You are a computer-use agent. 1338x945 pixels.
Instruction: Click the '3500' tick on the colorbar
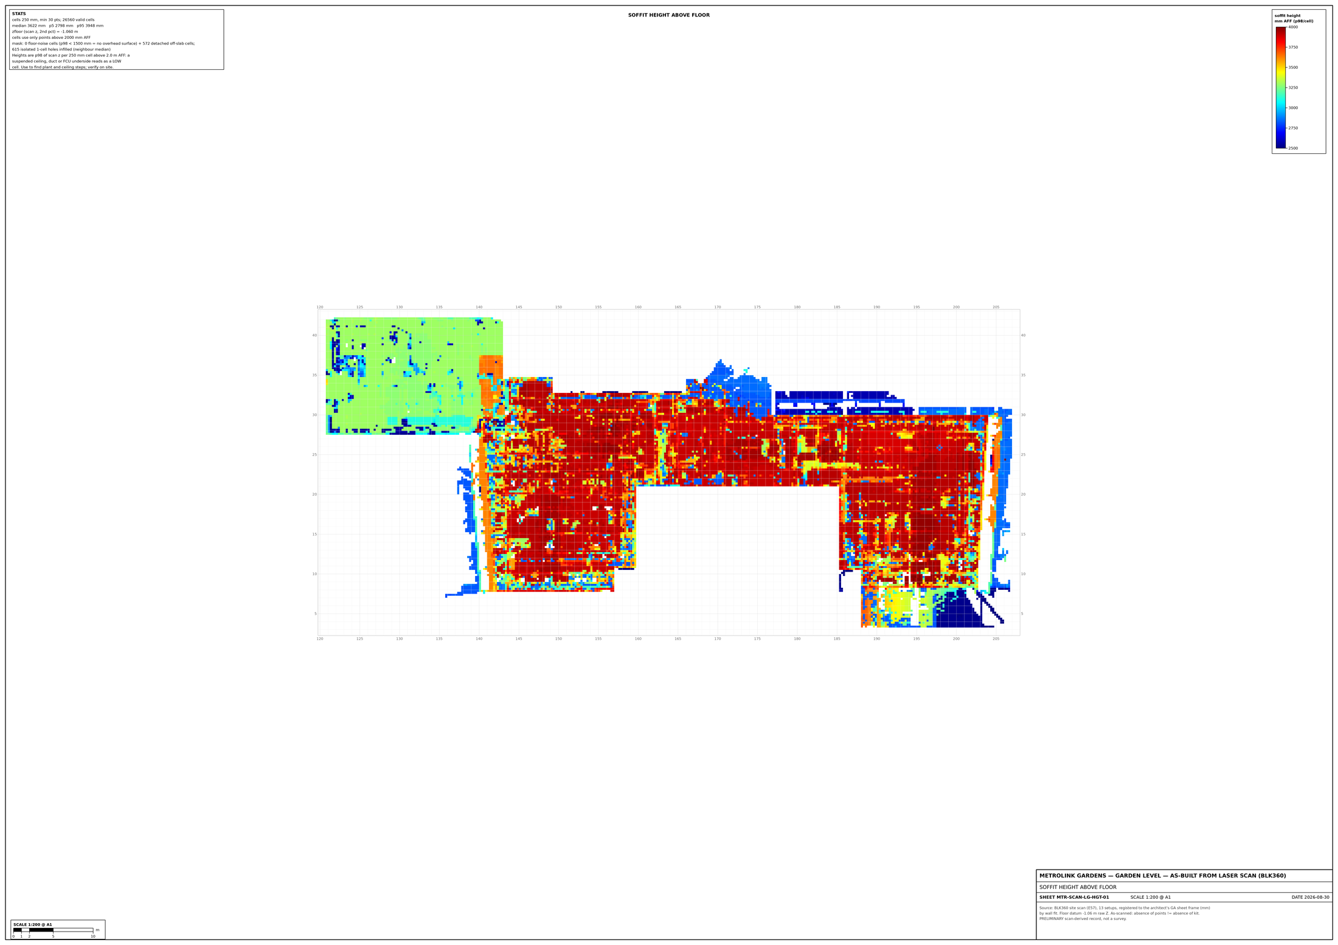(x=1292, y=67)
